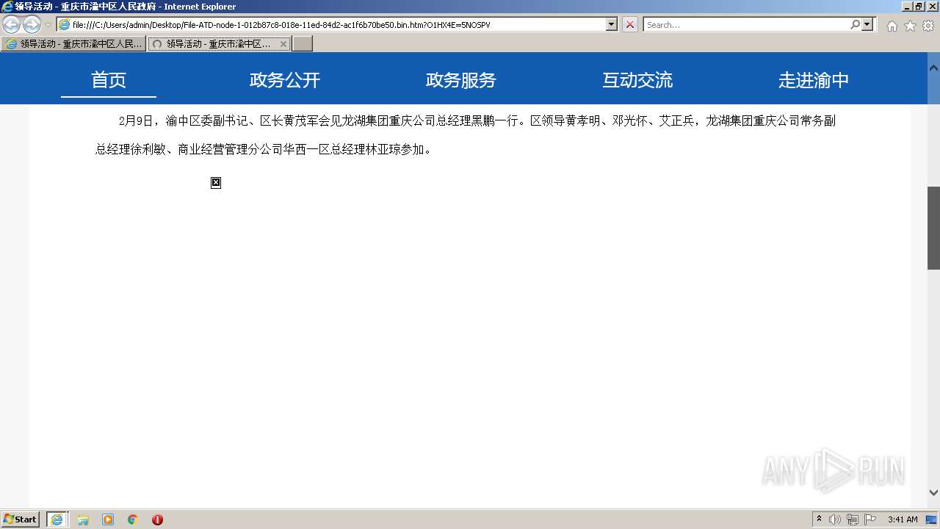Close the second 领导活动 tab

(x=283, y=44)
